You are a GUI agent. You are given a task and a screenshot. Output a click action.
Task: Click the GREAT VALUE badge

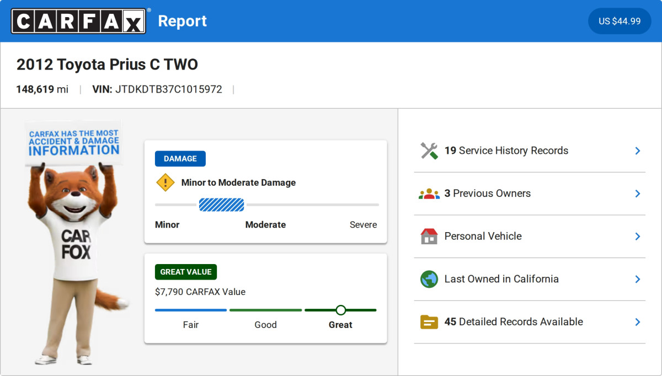[x=186, y=272]
